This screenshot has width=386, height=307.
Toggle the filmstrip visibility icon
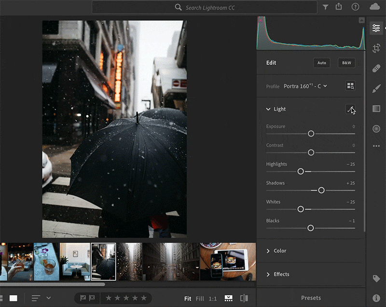pos(229,298)
